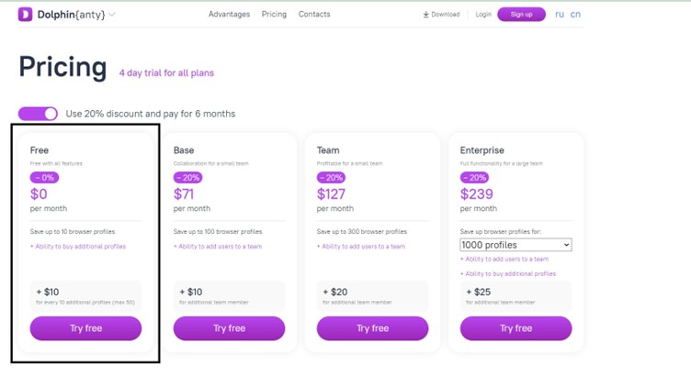Viewport: 691px width, 376px height.
Task: Click the Enterprise -20% discount badge
Action: 475,178
